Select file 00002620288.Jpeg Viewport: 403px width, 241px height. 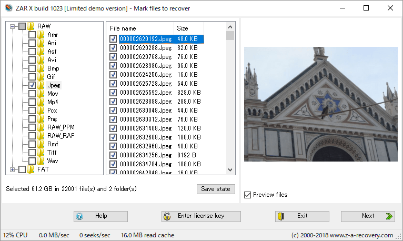tap(146, 48)
